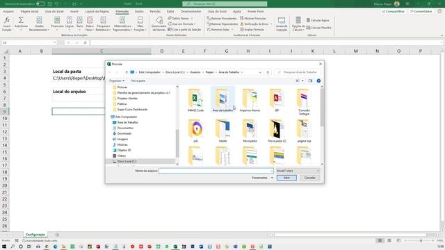The height and width of the screenshot is (250, 445).
Task: Open the Financeira functions library
Action: click(57, 24)
